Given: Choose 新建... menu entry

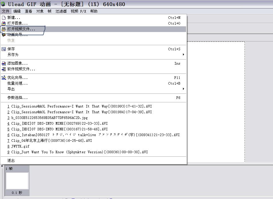Looking at the screenshot, I should (x=93, y=18).
